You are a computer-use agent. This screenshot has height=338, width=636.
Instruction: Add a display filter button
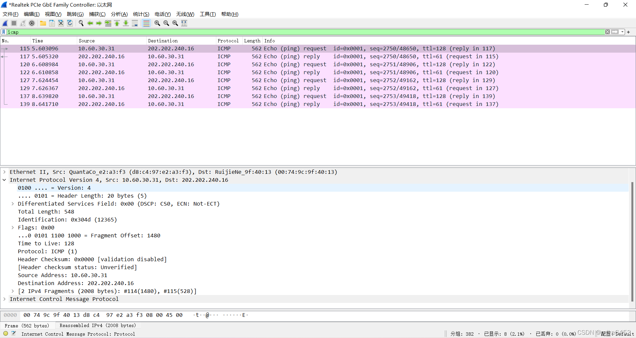tap(628, 32)
